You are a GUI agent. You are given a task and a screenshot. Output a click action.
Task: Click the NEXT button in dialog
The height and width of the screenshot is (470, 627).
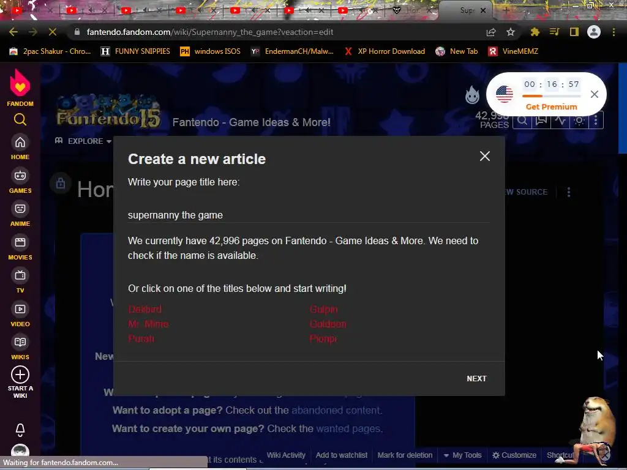coord(476,378)
